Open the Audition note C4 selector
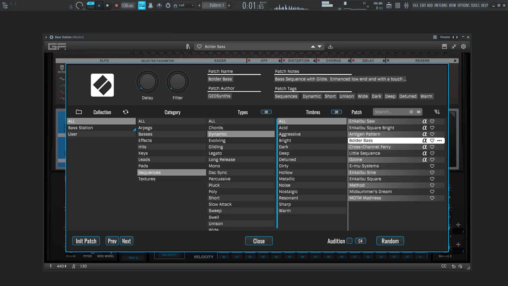Viewport: 508px width, 286px height. pos(360,241)
